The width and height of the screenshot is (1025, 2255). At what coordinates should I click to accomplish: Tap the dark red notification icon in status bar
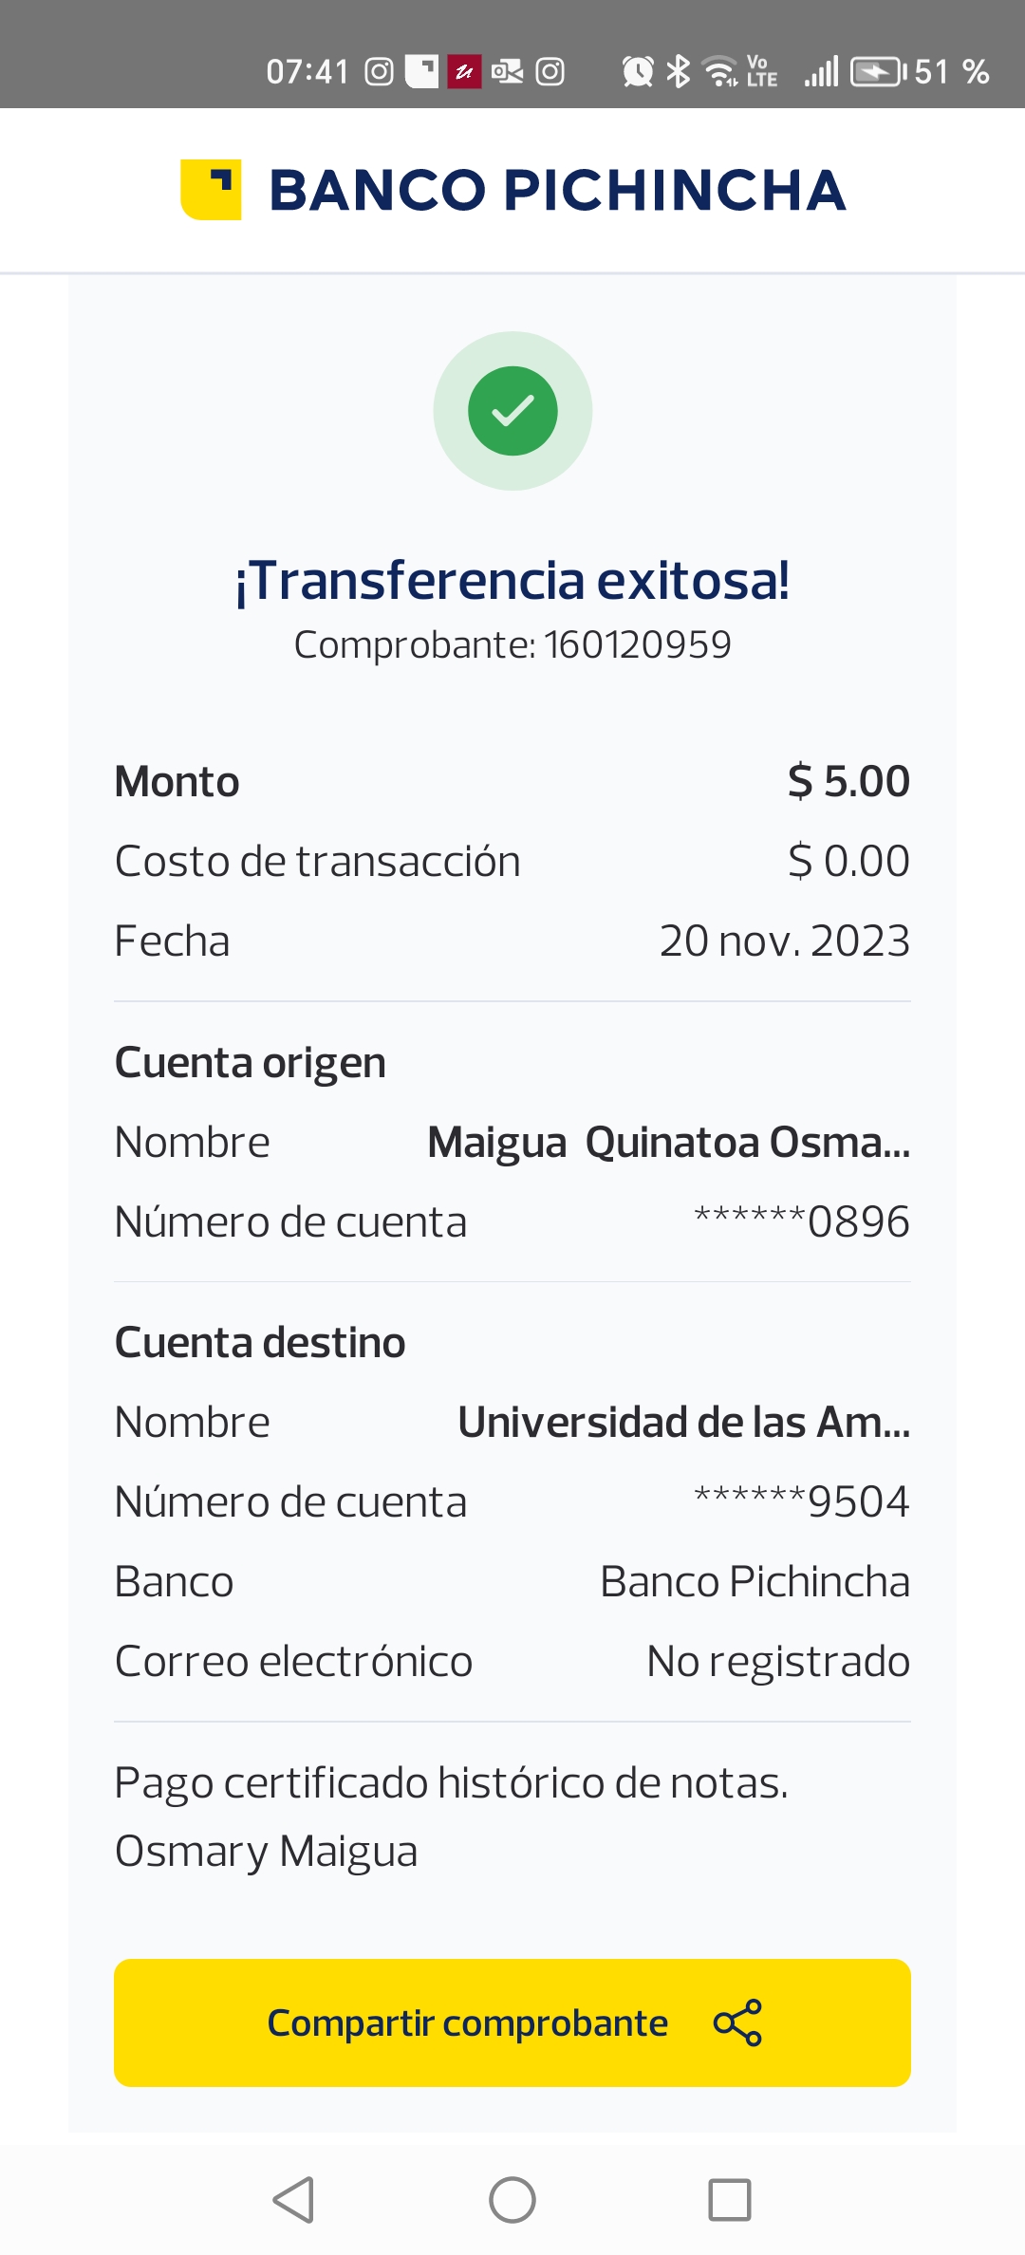coord(464,71)
